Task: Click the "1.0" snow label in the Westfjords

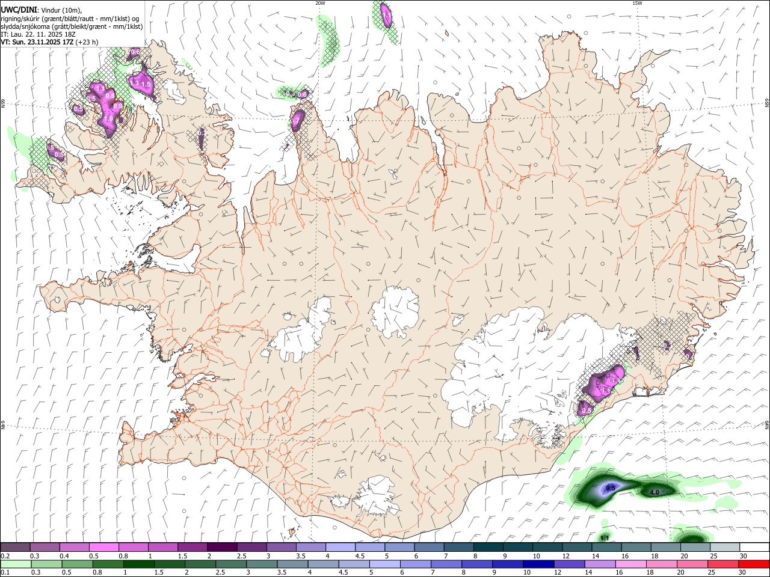Action: [109, 119]
